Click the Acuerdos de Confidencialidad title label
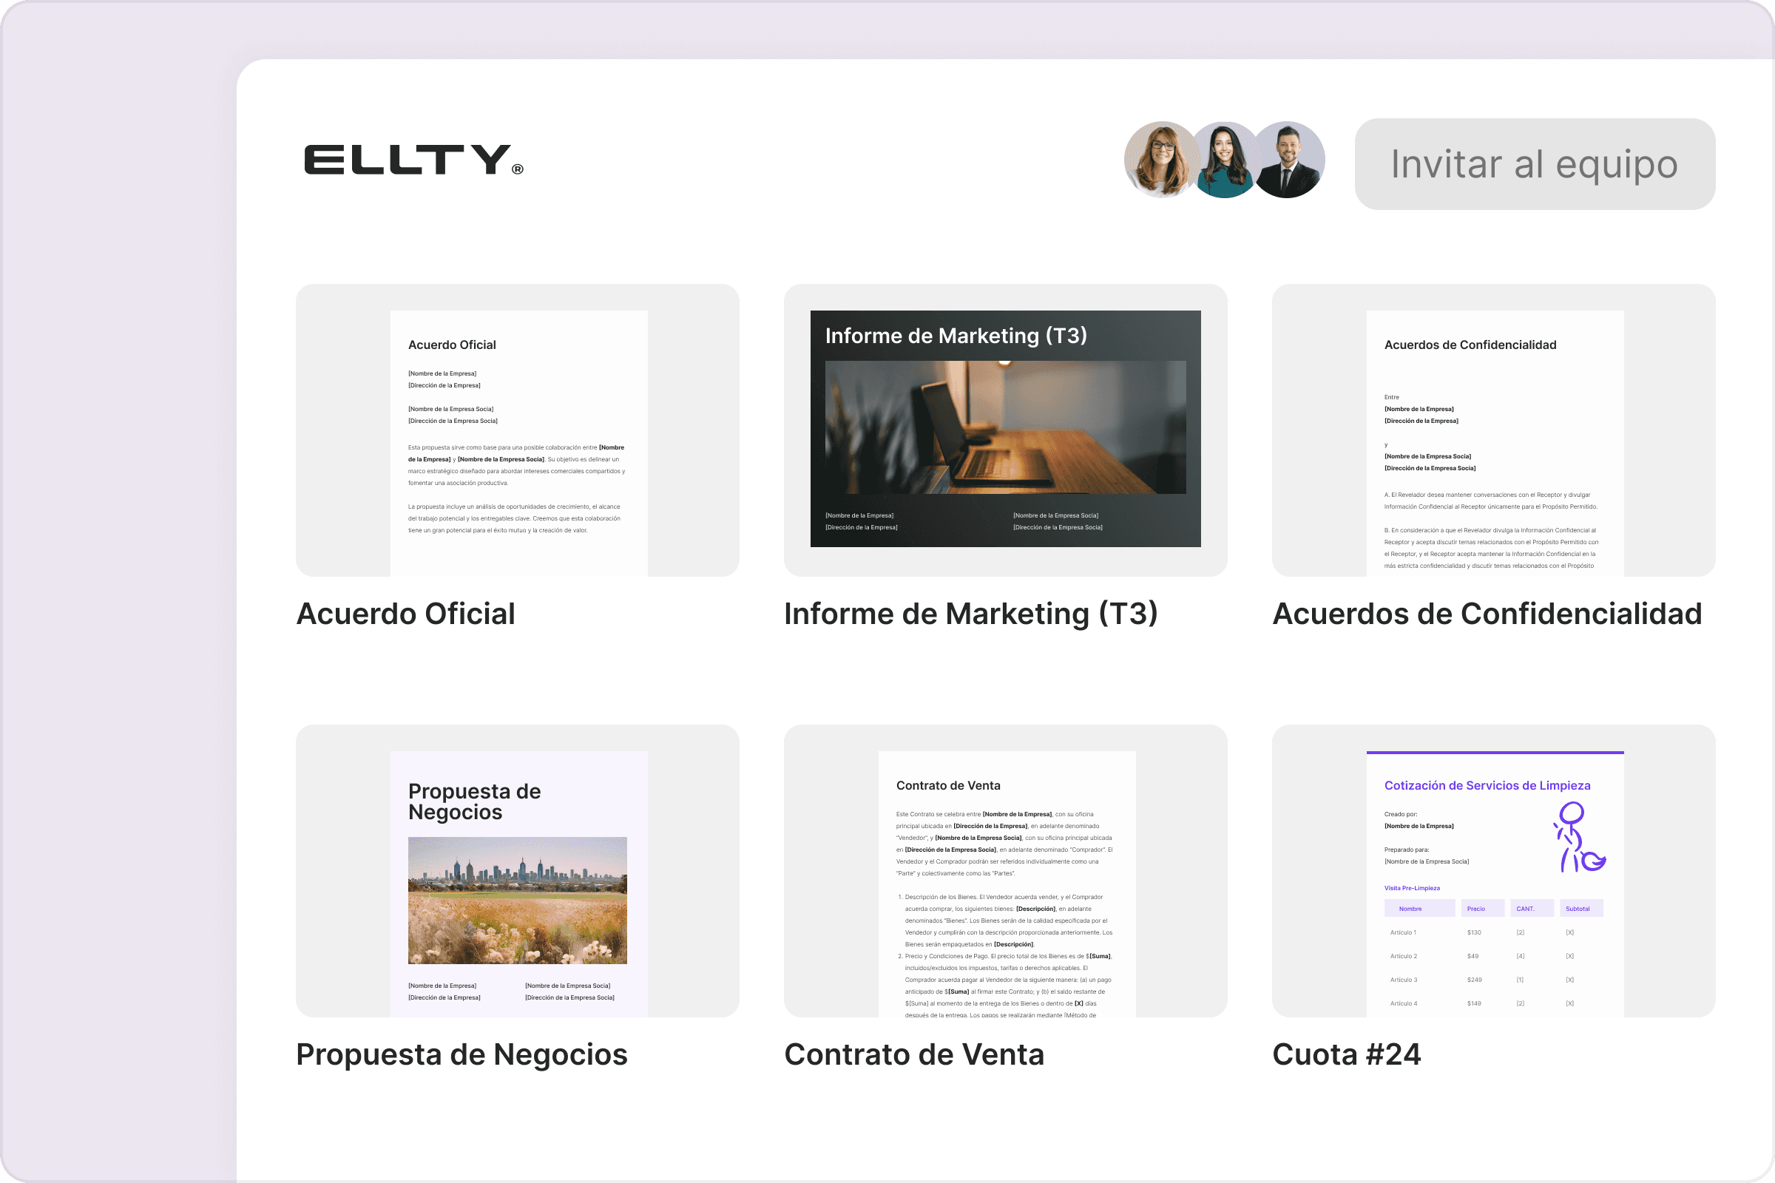 pos(1487,614)
